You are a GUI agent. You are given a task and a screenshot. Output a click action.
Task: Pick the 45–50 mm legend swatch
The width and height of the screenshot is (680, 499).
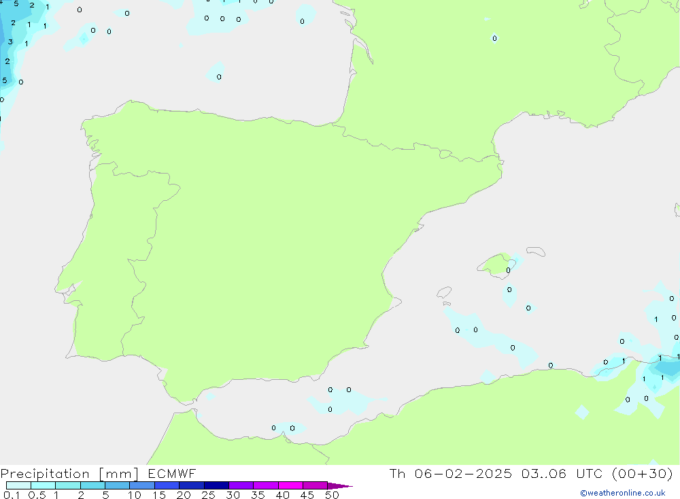click(315, 485)
